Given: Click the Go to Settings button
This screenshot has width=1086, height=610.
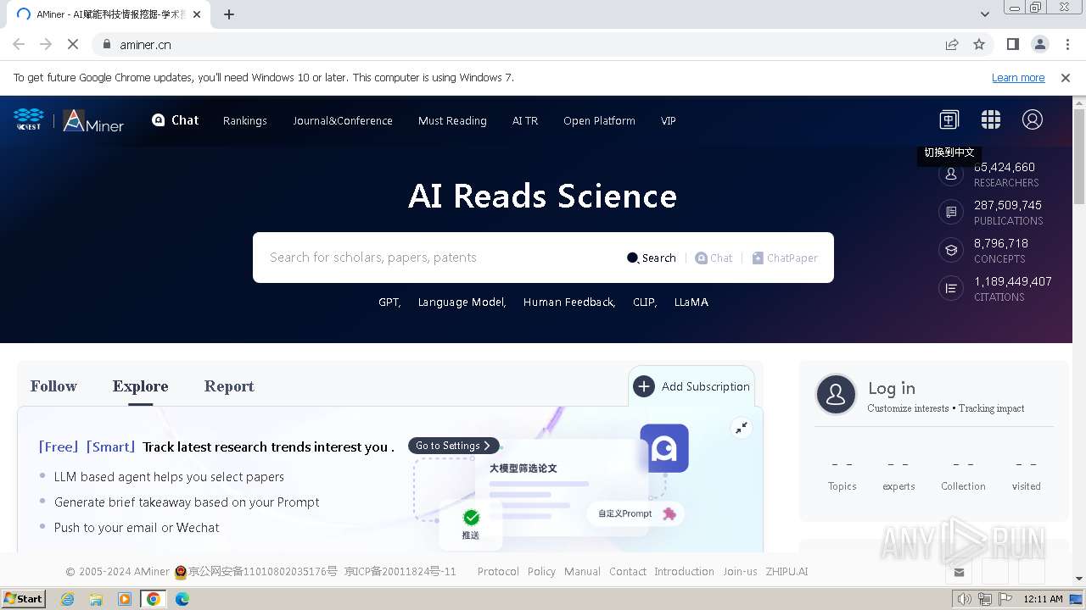Looking at the screenshot, I should [x=453, y=446].
